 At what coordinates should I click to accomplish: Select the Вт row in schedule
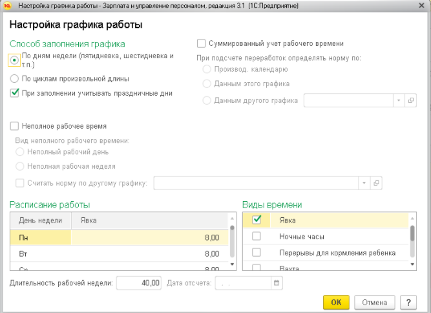(x=120, y=254)
